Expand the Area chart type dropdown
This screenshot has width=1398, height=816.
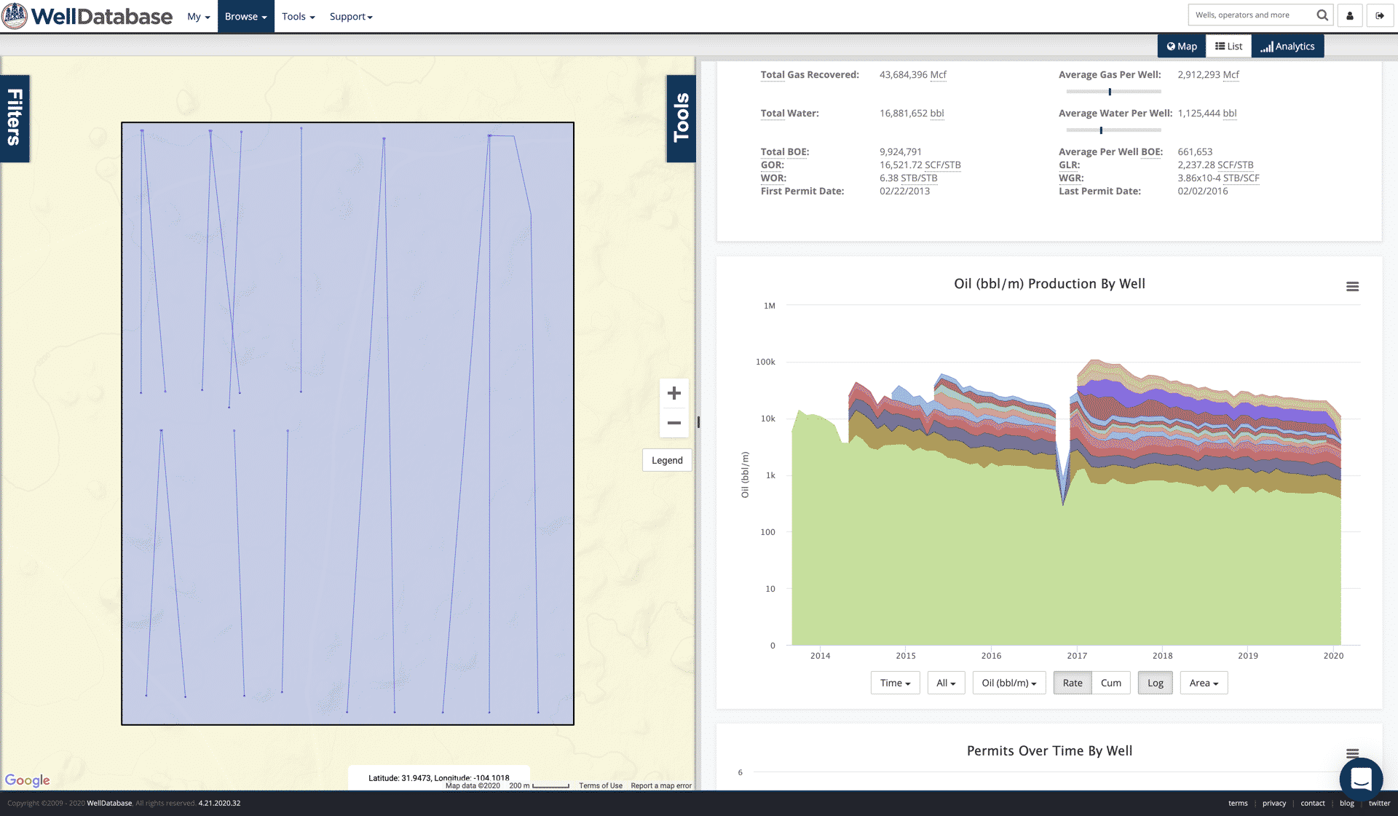pos(1204,683)
